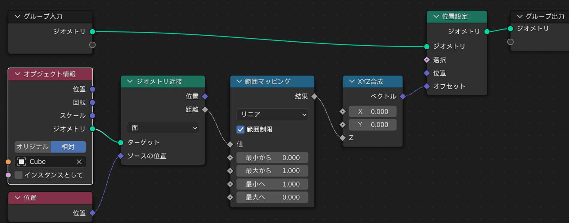Screen dimensions: 569x223
Task: Click the 位置 input socket of 位置設定
Action: click(x=427, y=73)
